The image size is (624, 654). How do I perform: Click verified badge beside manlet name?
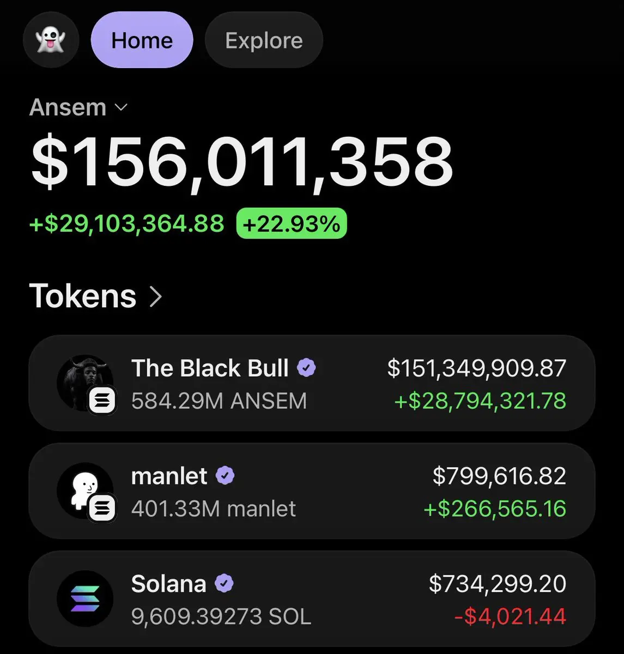coord(225,476)
